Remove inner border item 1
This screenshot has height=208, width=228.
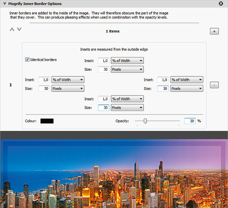(x=214, y=85)
